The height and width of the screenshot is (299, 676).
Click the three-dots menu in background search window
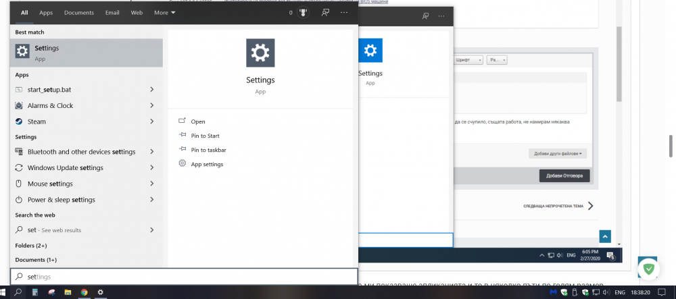pyautogui.click(x=441, y=16)
